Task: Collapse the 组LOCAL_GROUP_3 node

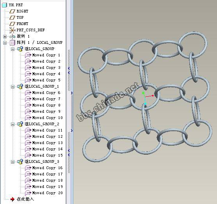Action: pyautogui.click(x=12, y=162)
